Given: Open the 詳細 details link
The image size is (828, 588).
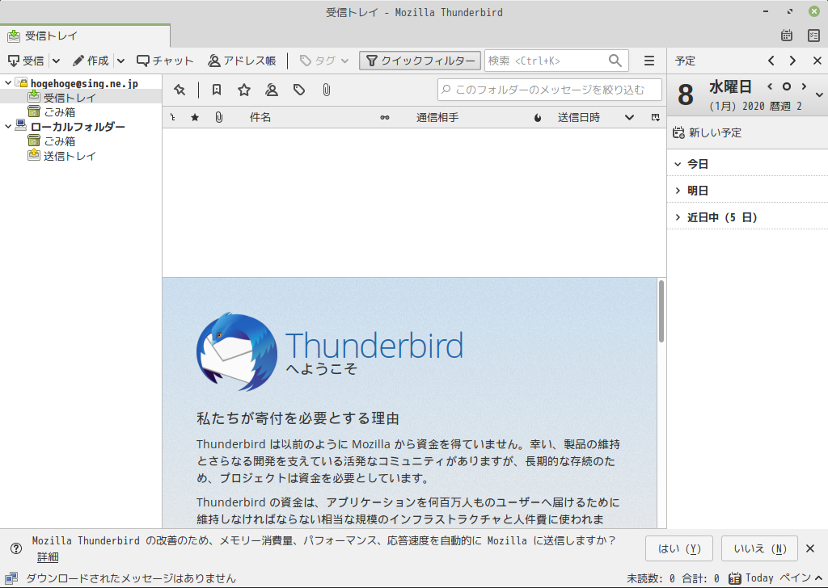Looking at the screenshot, I should [x=48, y=556].
